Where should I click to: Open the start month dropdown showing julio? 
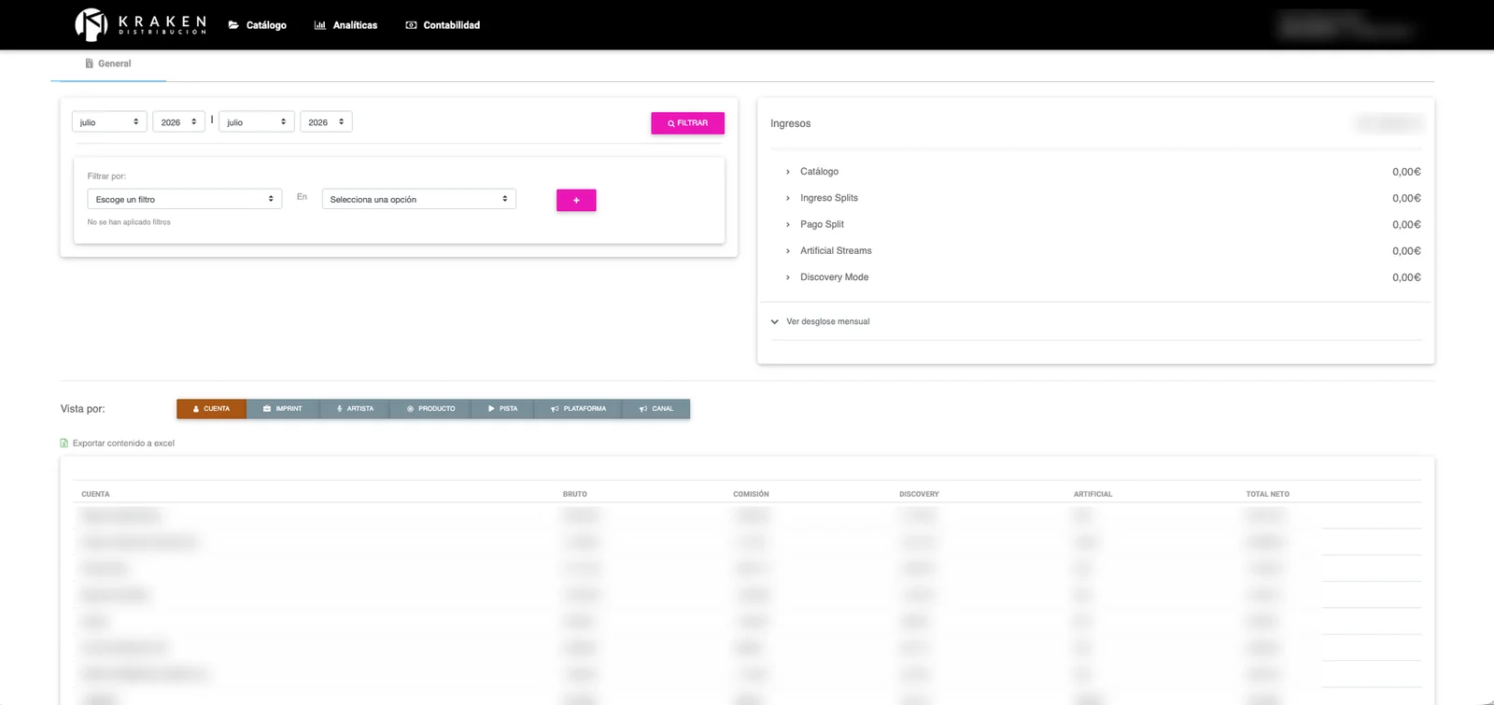click(x=109, y=122)
